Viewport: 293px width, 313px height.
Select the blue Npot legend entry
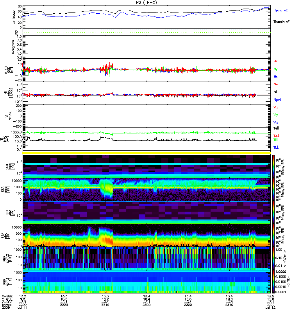(x=277, y=100)
